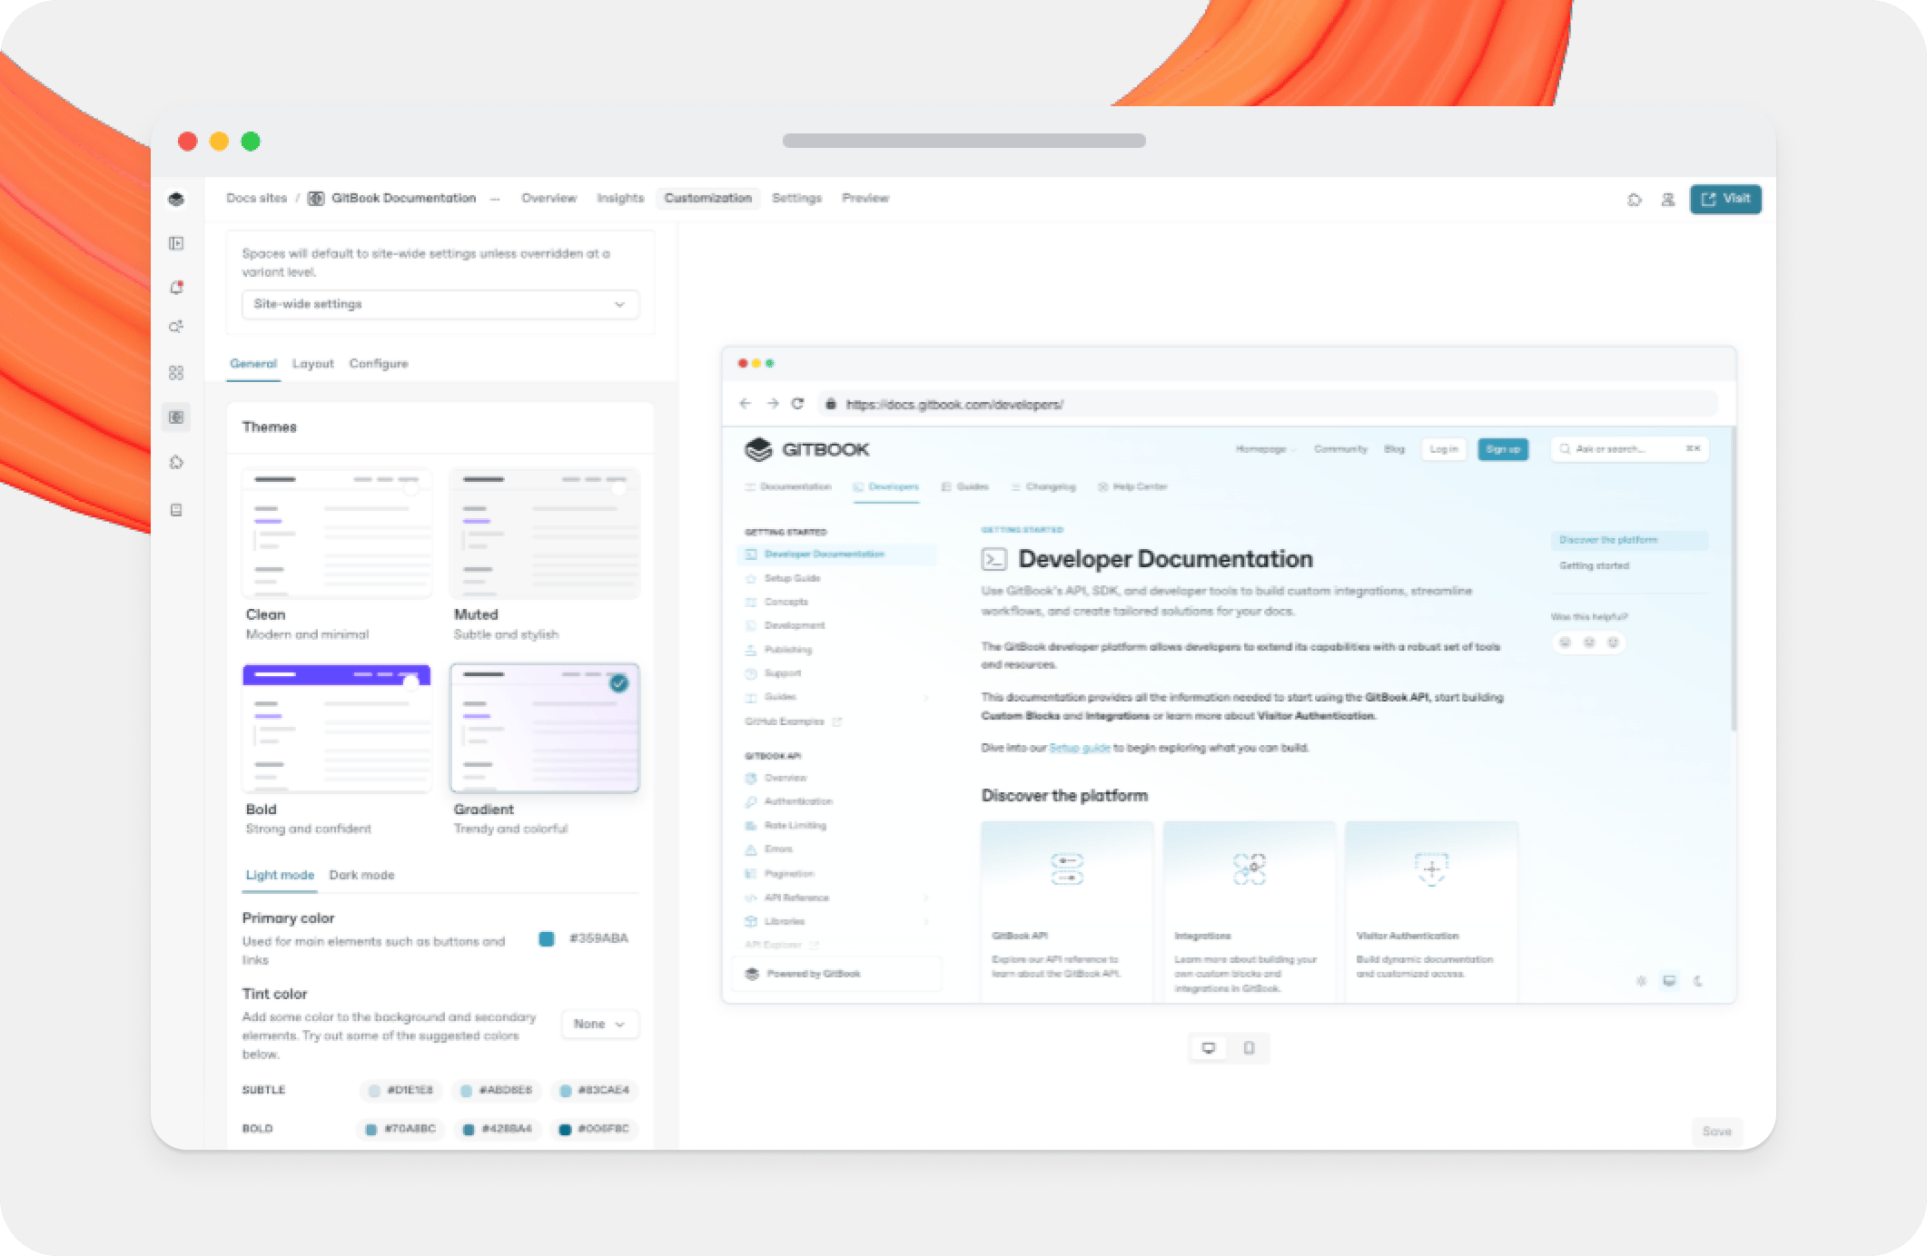Switch to Dark mode tab

(x=361, y=875)
